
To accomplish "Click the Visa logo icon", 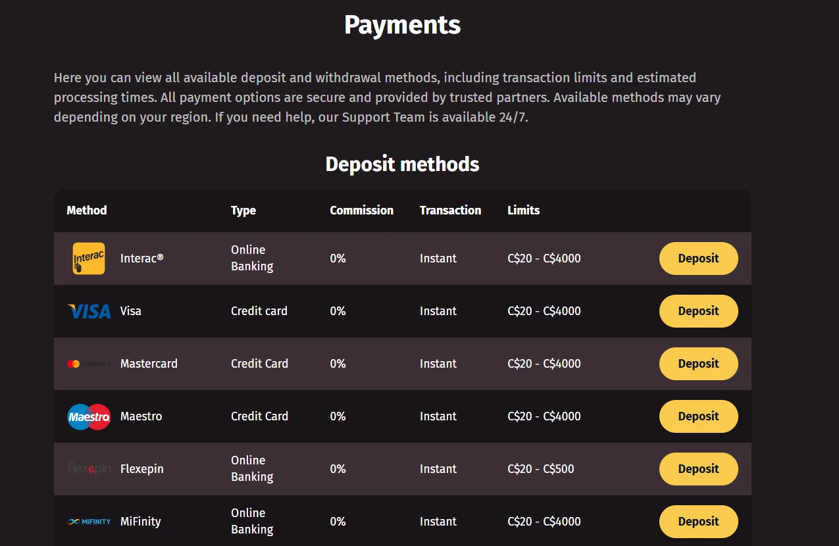I will pyautogui.click(x=89, y=311).
